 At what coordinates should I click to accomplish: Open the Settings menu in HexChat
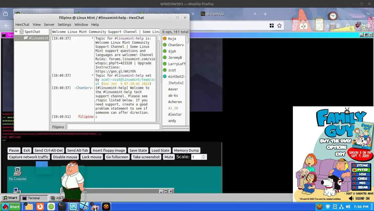click(x=64, y=24)
